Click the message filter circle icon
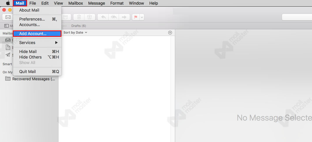The width and height of the screenshot is (312, 142). pyautogui.click(x=170, y=32)
